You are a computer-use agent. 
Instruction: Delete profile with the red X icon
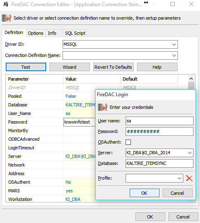tap(189, 178)
